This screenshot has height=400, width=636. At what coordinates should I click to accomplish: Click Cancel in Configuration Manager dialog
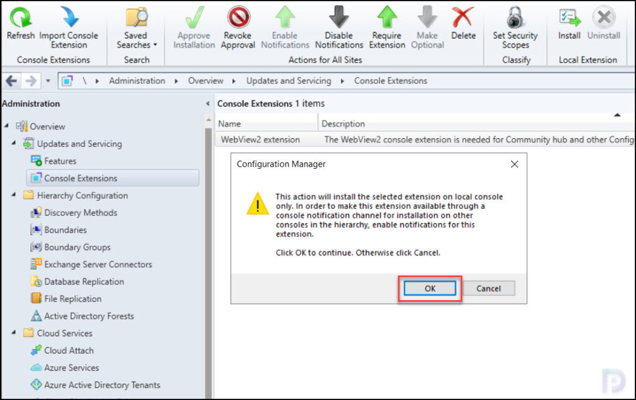click(488, 288)
